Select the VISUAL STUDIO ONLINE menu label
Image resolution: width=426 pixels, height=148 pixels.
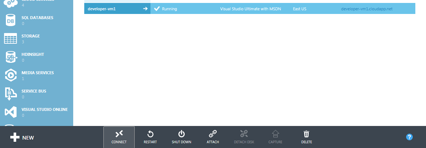[45, 110]
